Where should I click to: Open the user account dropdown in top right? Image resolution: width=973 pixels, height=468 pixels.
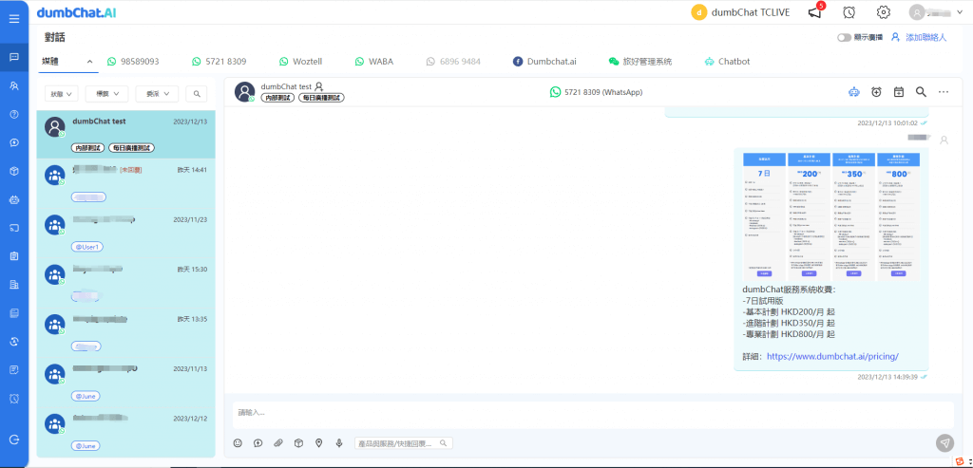936,11
